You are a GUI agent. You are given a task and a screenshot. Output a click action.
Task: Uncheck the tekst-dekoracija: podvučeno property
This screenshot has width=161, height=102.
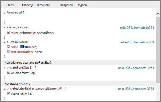point(9,32)
